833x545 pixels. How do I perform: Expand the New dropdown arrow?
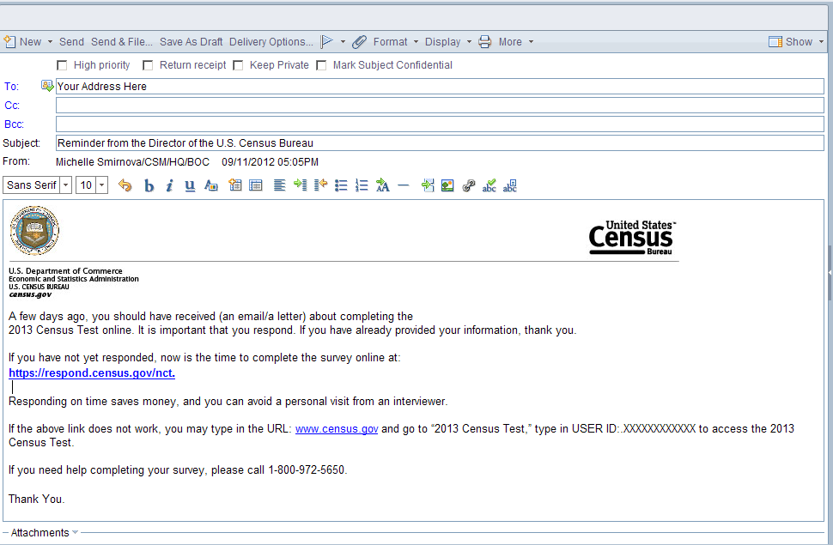coord(50,41)
